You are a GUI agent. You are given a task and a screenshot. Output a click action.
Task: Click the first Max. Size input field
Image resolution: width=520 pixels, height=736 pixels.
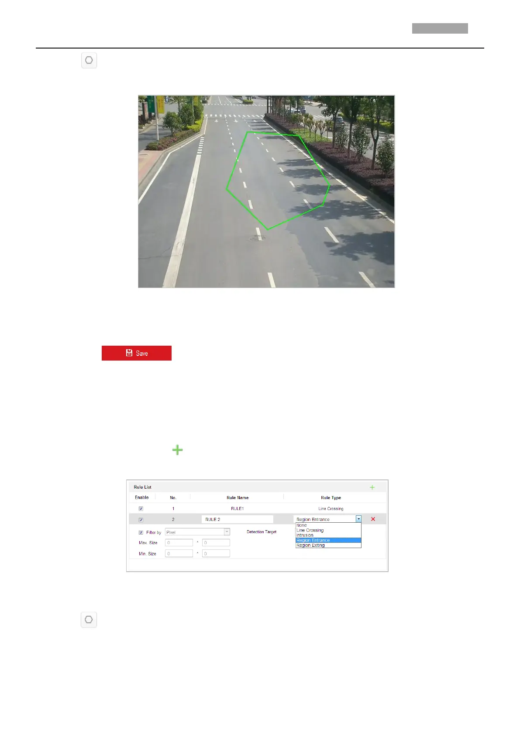point(179,542)
